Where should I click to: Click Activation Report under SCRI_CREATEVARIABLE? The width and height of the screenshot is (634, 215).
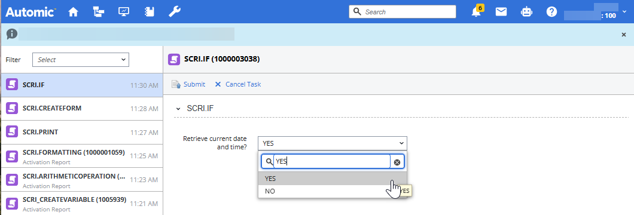point(47,210)
